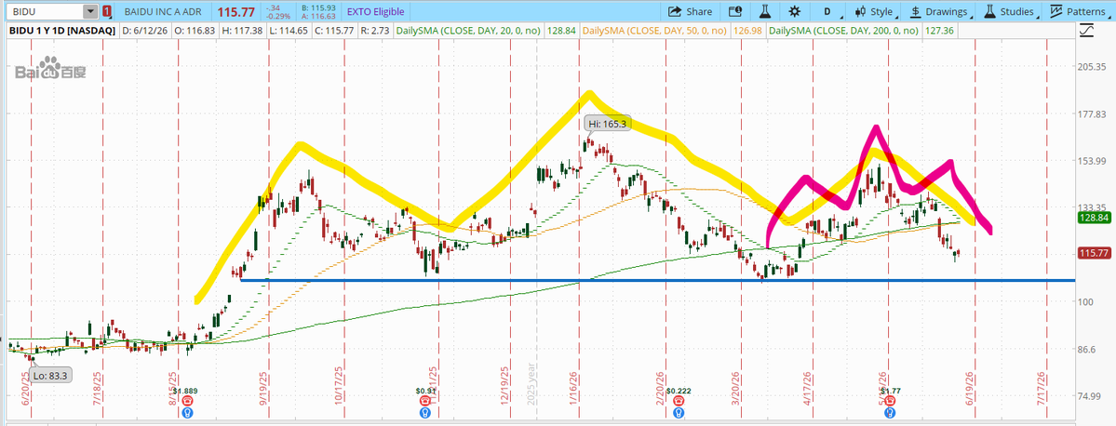Click the blue horizontal support price line

(657, 280)
